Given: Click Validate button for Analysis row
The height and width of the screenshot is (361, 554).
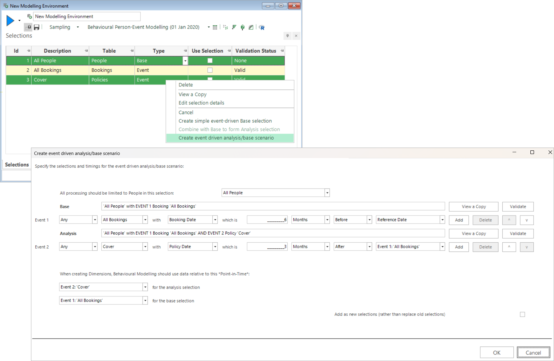Looking at the screenshot, I should click(x=518, y=234).
